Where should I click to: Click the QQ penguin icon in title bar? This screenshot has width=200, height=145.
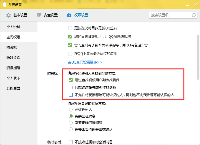click(5, 4)
